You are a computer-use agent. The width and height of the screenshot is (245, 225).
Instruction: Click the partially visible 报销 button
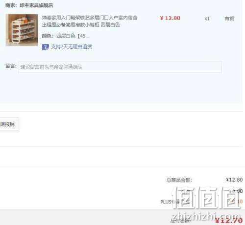(9, 124)
